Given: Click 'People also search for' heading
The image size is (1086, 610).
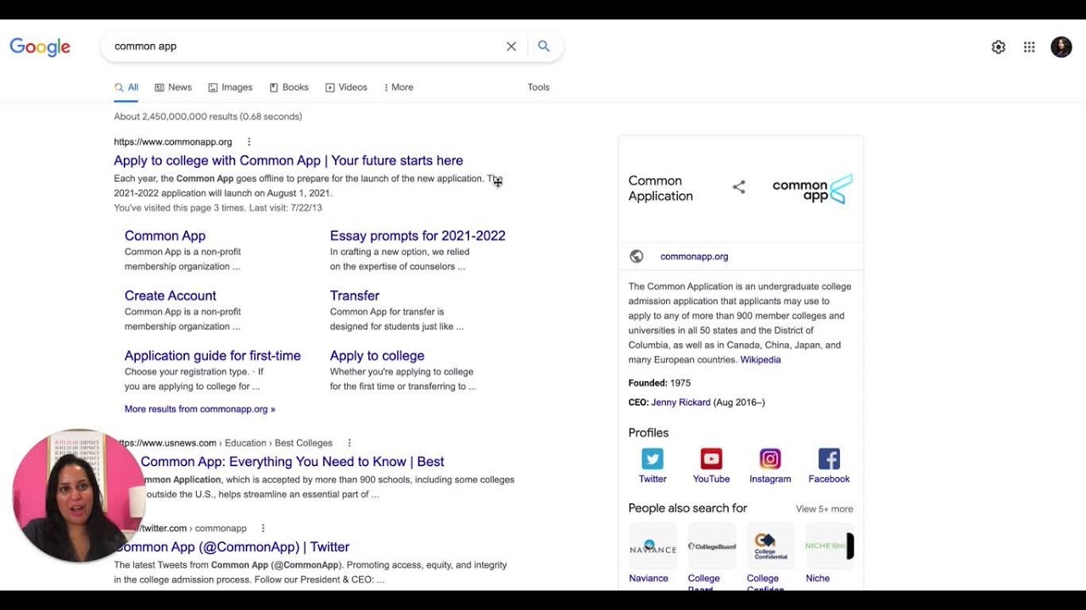Looking at the screenshot, I should [x=688, y=508].
